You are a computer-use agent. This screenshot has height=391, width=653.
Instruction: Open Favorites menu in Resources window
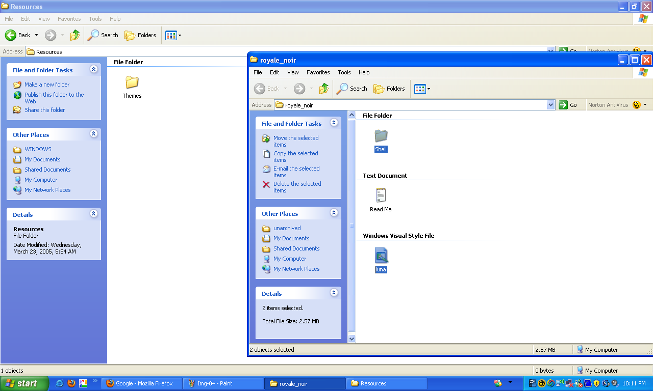pos(69,19)
